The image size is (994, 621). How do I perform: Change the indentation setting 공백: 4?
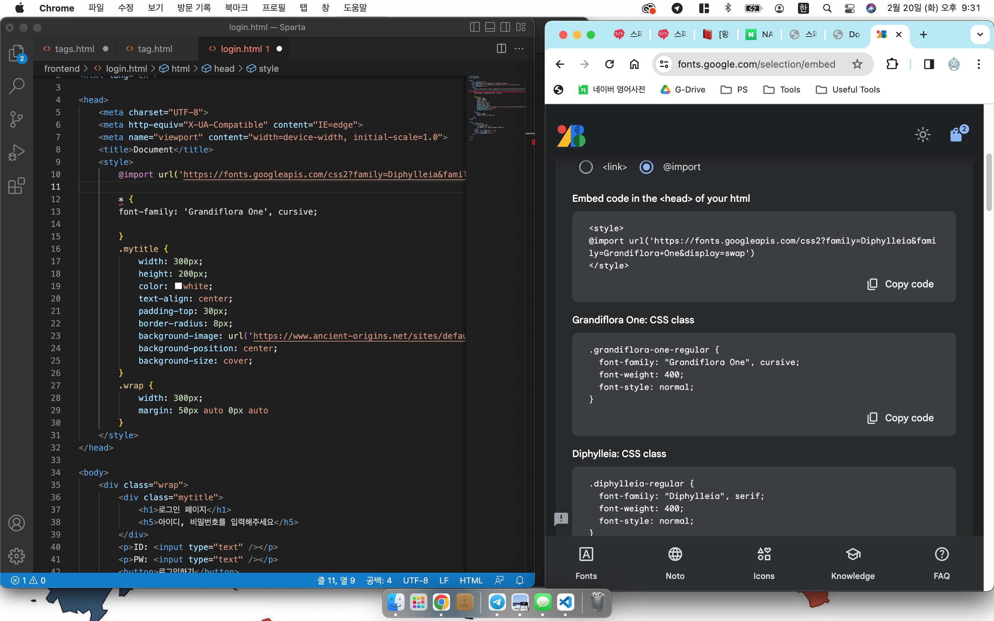[379, 580]
